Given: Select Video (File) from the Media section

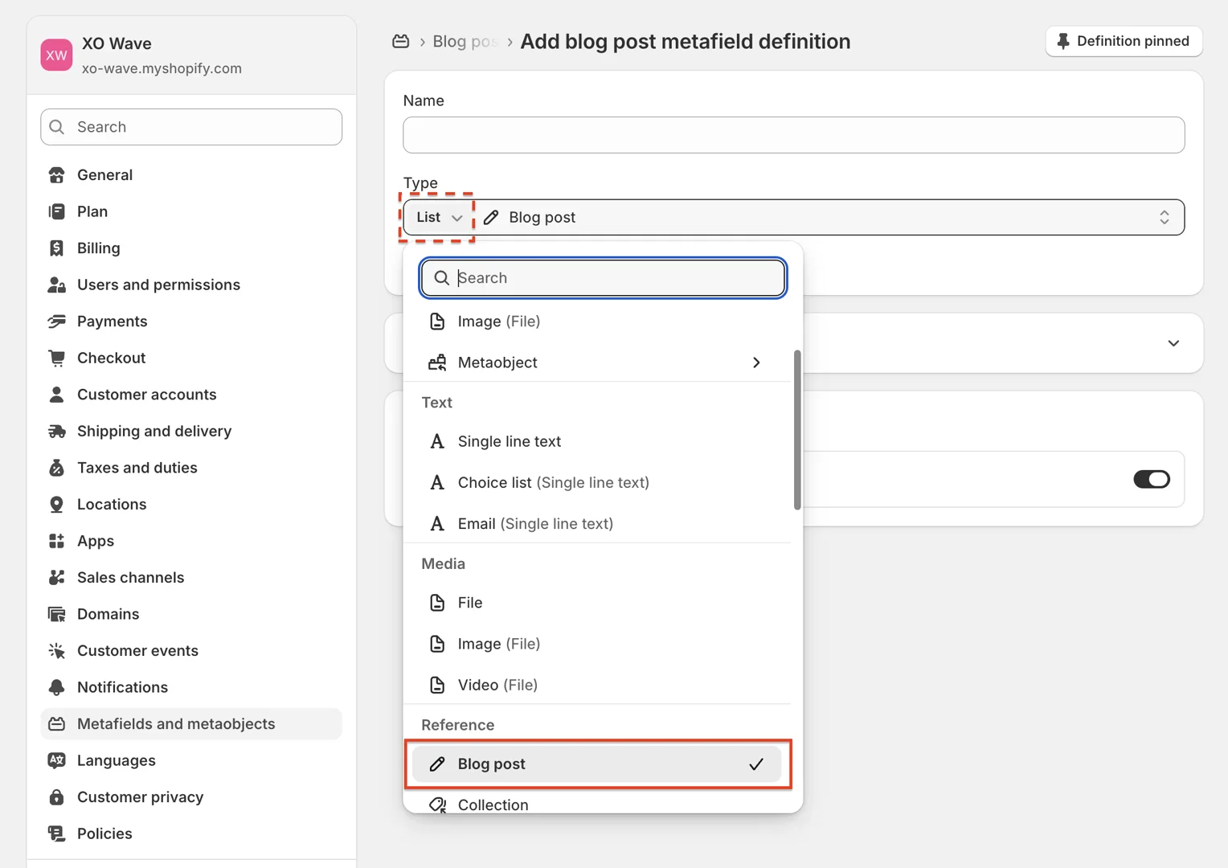Looking at the screenshot, I should pyautogui.click(x=497, y=685).
